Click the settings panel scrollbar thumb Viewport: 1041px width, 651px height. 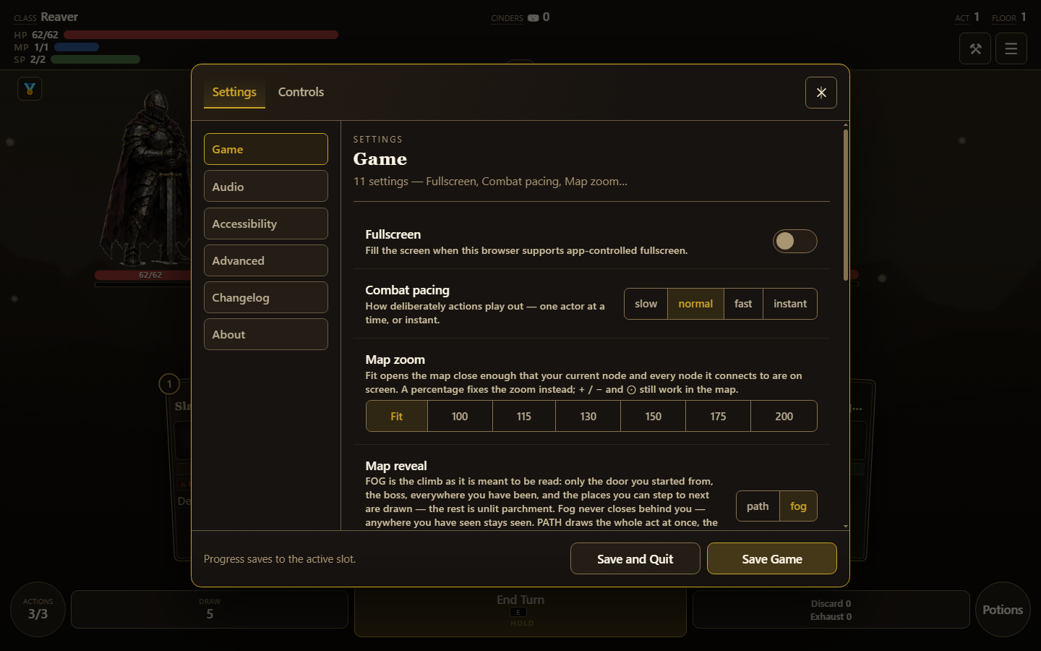point(846,205)
